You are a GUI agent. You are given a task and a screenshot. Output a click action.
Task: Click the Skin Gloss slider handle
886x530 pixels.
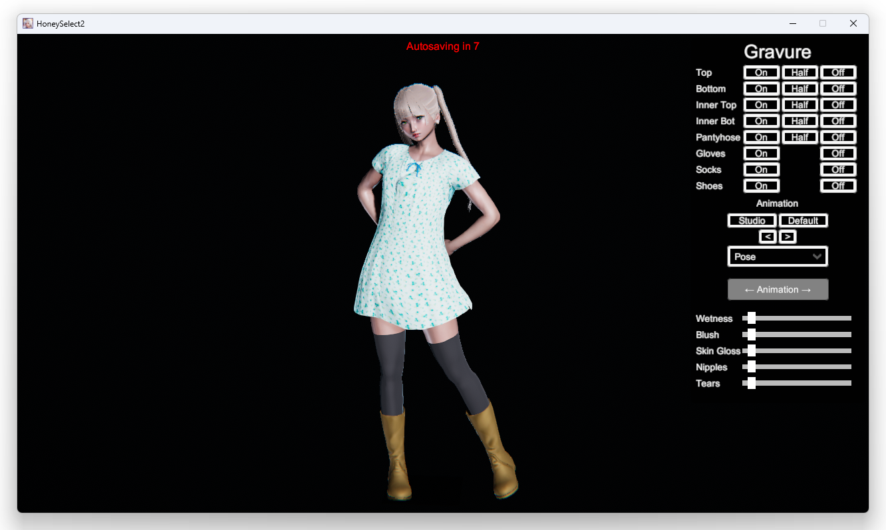[752, 351]
